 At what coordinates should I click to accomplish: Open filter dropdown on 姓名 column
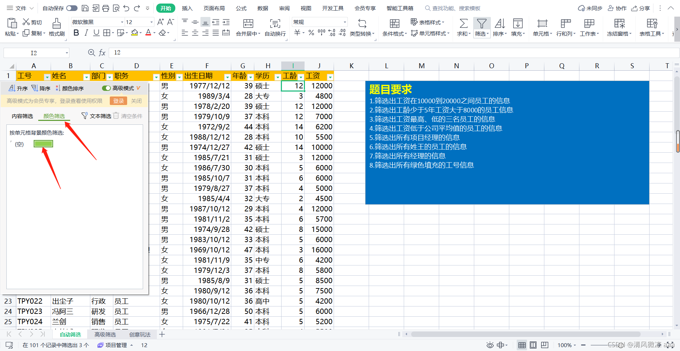86,77
